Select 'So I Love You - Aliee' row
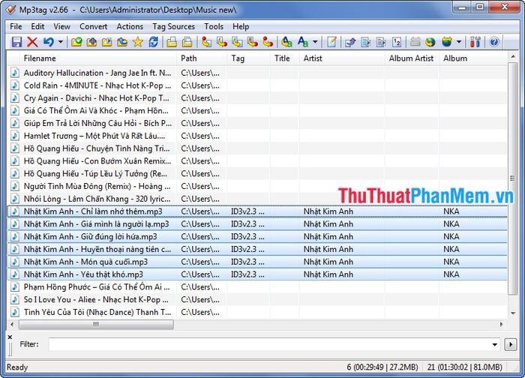 (x=257, y=300)
